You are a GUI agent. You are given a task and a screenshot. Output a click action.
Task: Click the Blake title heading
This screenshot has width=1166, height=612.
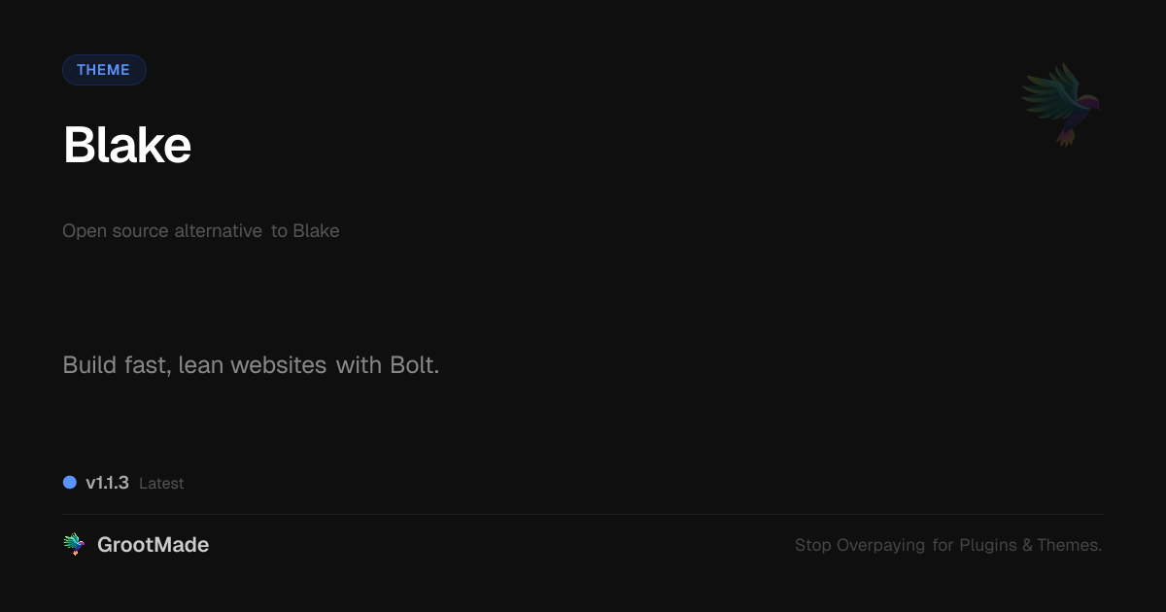[x=127, y=146]
